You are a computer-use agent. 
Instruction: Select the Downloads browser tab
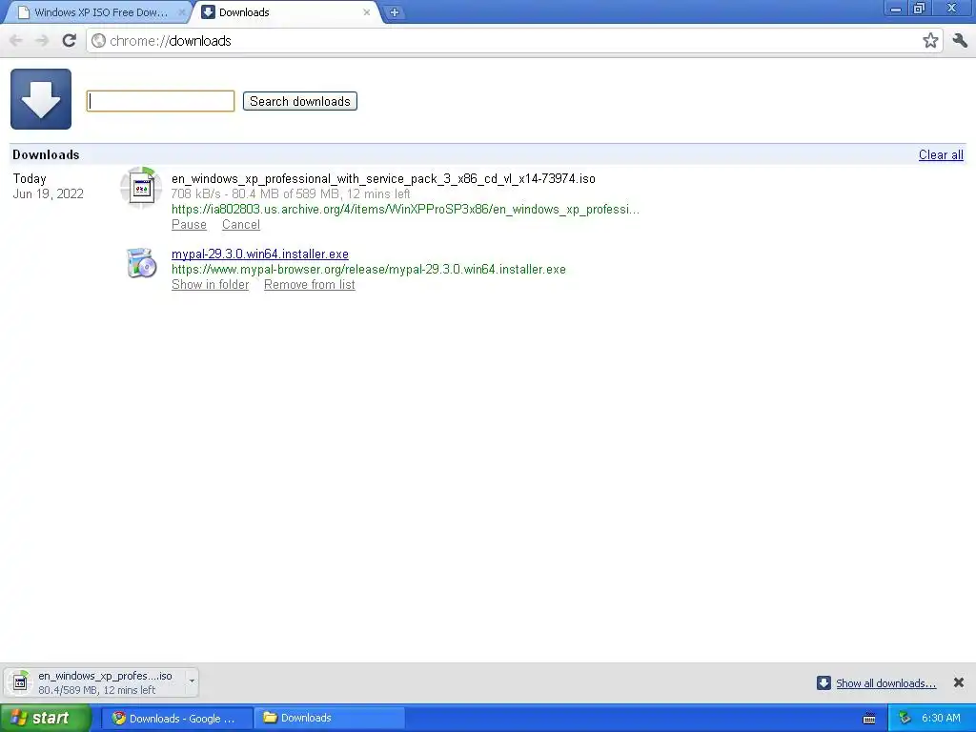pyautogui.click(x=286, y=12)
